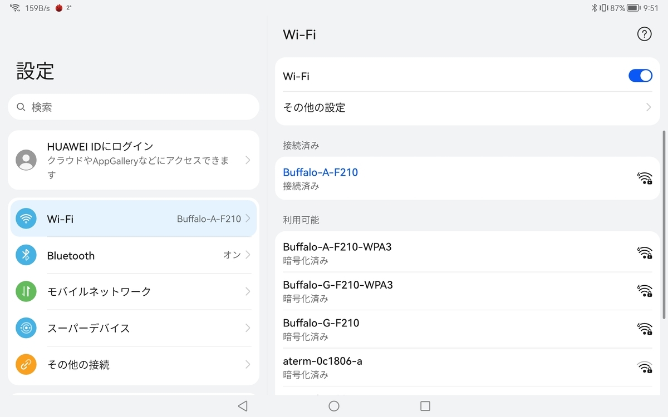The width and height of the screenshot is (668, 417).
Task: Click signal icon of Buffalo-G-F210-WPA3
Action: pyautogui.click(x=645, y=291)
